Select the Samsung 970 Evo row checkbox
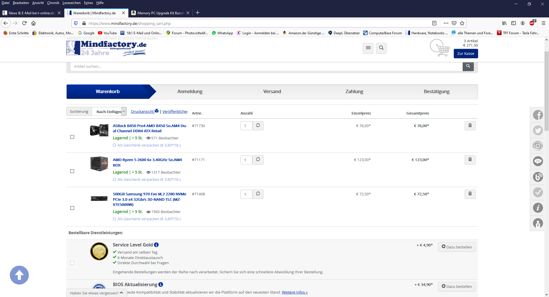The image size is (549, 297). (x=72, y=208)
